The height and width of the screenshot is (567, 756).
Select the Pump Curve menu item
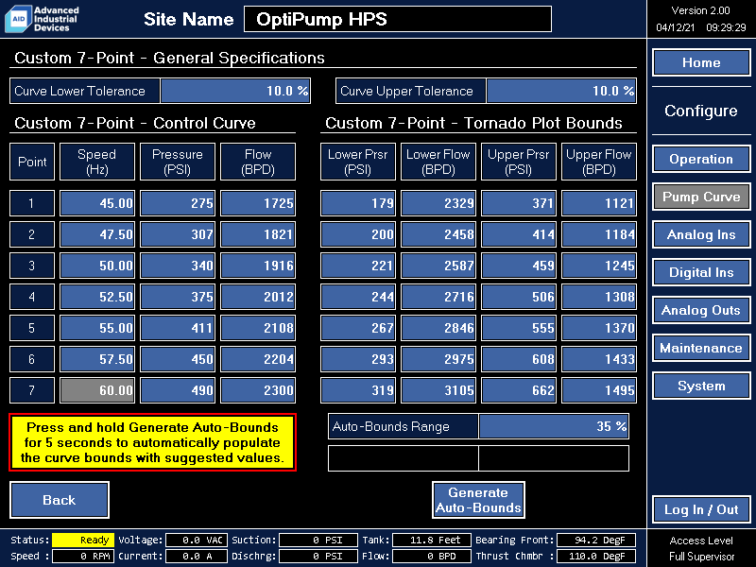tap(701, 197)
